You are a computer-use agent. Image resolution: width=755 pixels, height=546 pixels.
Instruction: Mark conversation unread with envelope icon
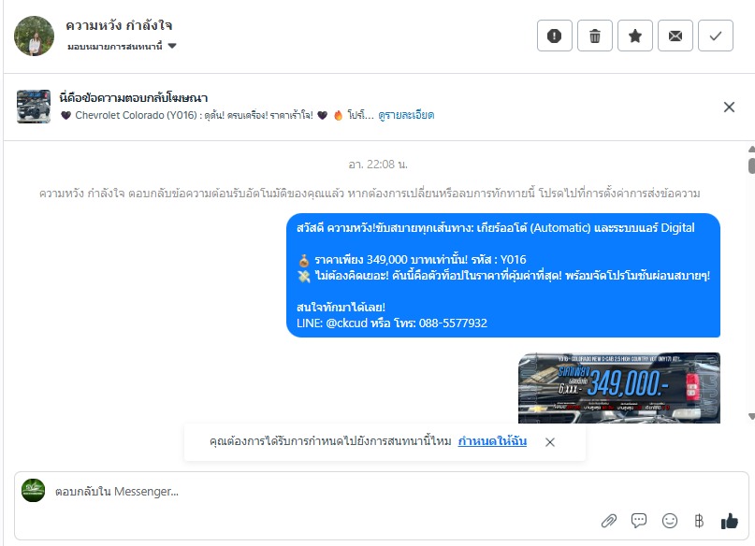pyautogui.click(x=675, y=36)
